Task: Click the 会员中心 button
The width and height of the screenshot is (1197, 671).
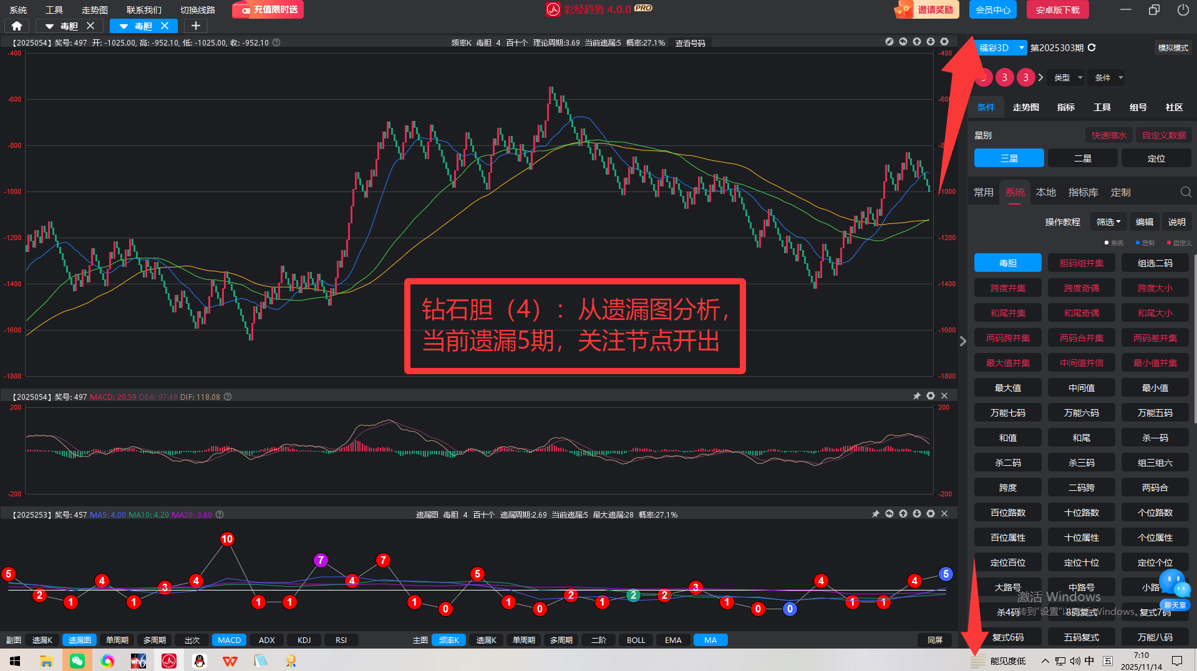Action: [992, 9]
